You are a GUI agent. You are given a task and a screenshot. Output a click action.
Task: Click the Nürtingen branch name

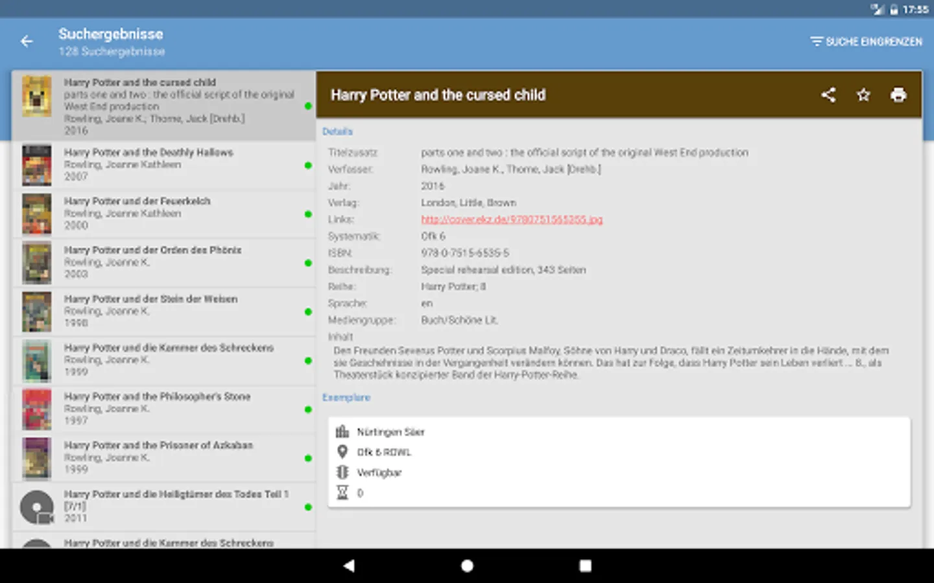[x=390, y=432]
